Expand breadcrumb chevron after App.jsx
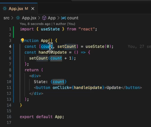Viewport: 151px width, 127px height. (39, 18)
